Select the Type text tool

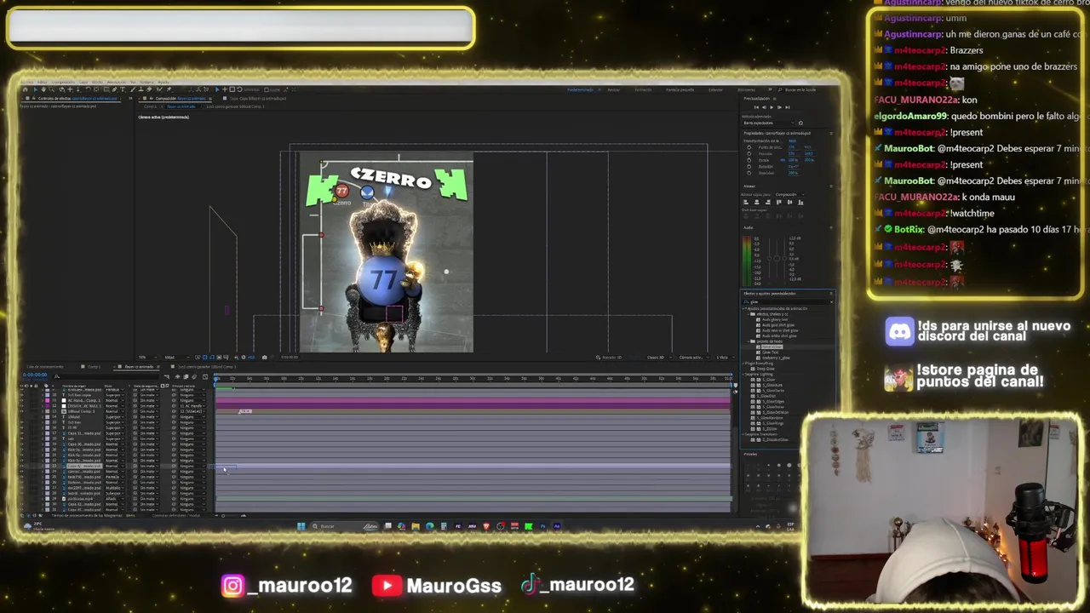point(123,89)
